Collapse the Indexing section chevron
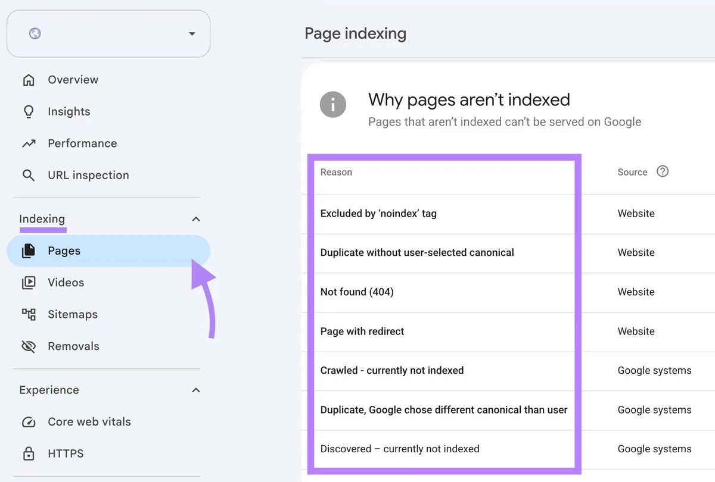This screenshot has width=715, height=482. pos(195,220)
